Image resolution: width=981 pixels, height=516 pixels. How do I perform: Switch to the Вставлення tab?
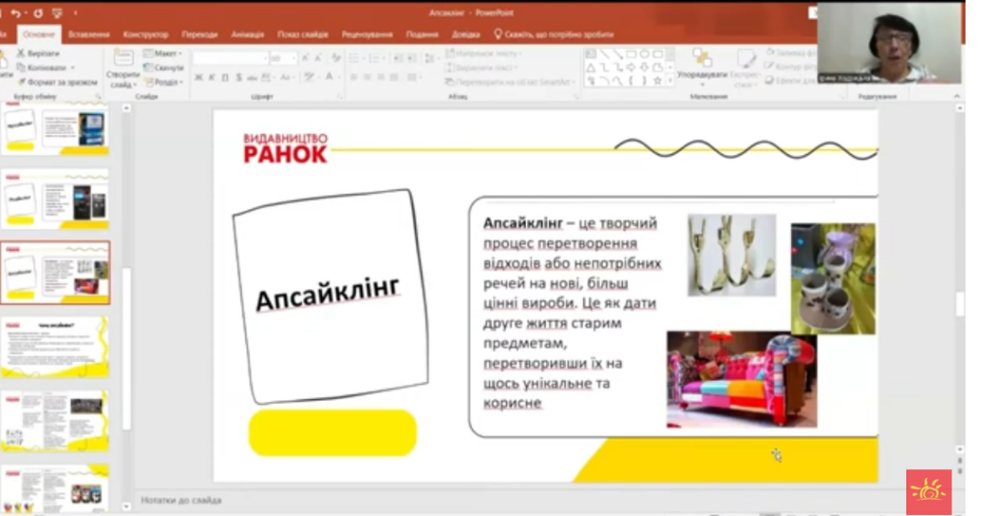(x=88, y=34)
